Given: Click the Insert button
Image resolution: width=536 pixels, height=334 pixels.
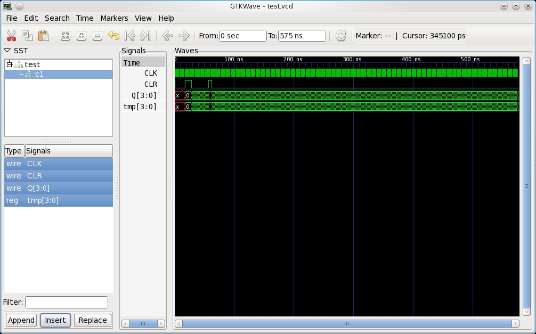Looking at the screenshot, I should 55,320.
